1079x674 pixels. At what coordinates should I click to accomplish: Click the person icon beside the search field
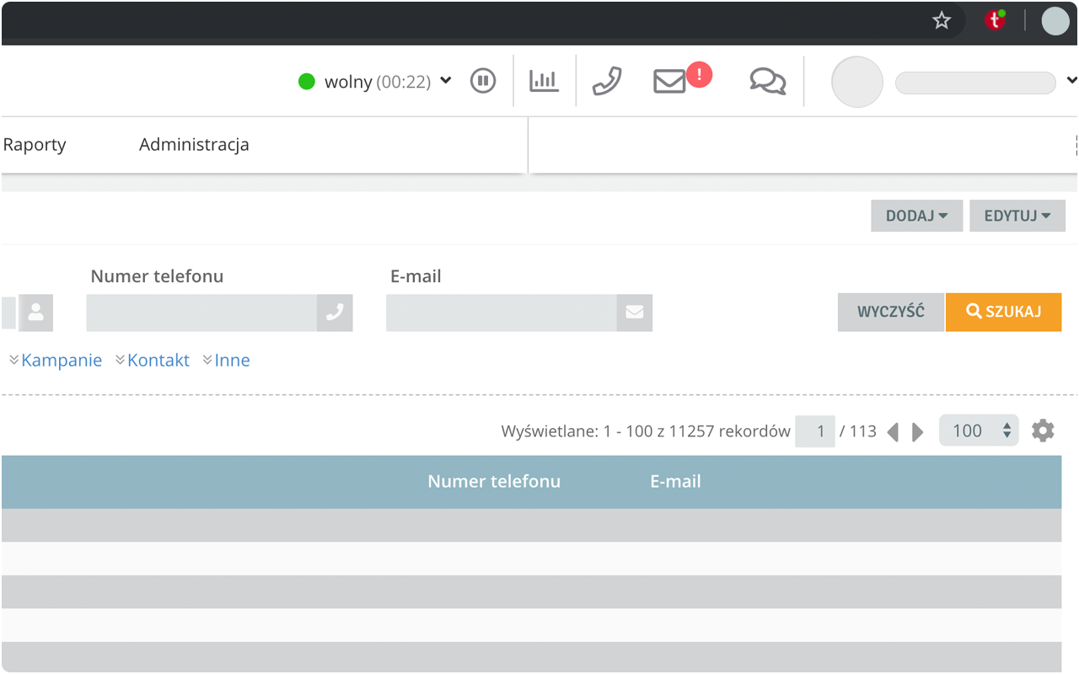tap(35, 313)
